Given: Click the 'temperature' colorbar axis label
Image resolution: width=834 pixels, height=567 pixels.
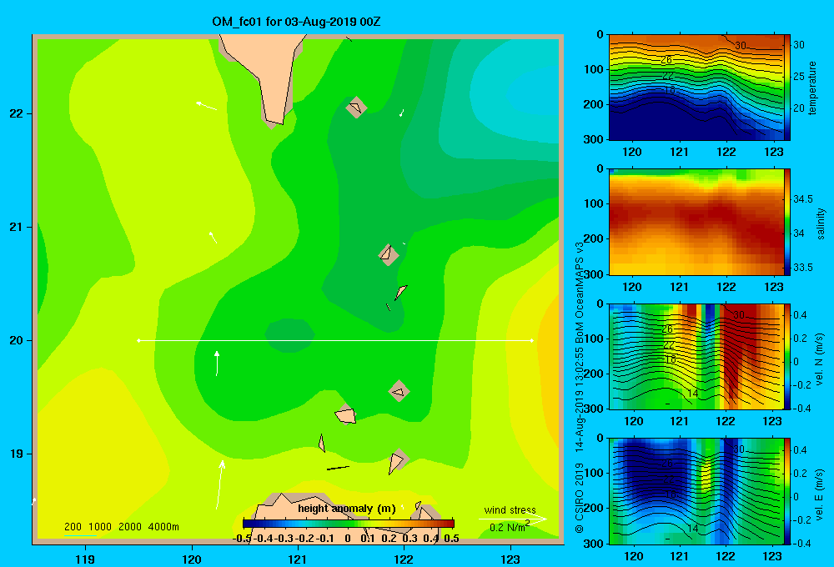Looking at the screenshot, I should (x=812, y=88).
